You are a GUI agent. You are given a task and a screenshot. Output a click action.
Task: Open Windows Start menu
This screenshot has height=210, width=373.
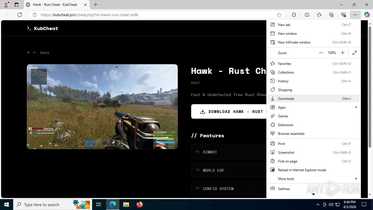point(7,205)
